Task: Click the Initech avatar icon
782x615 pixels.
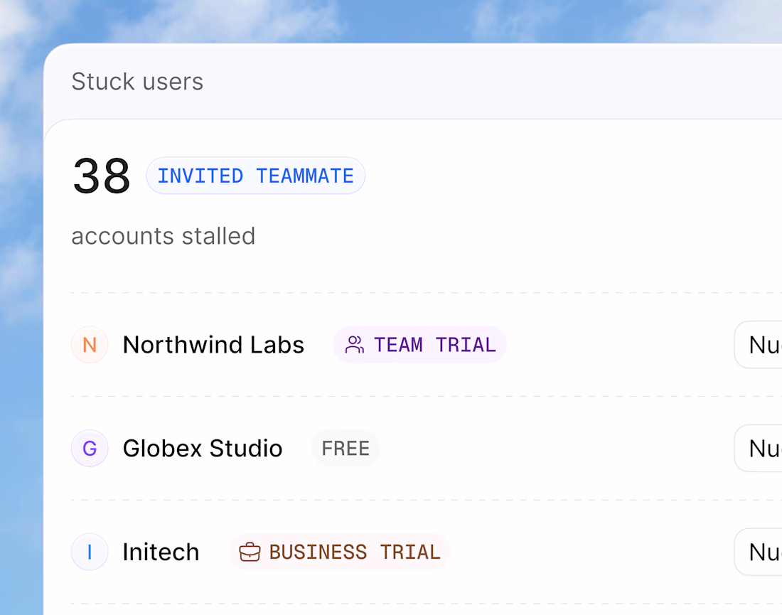Action: click(90, 552)
